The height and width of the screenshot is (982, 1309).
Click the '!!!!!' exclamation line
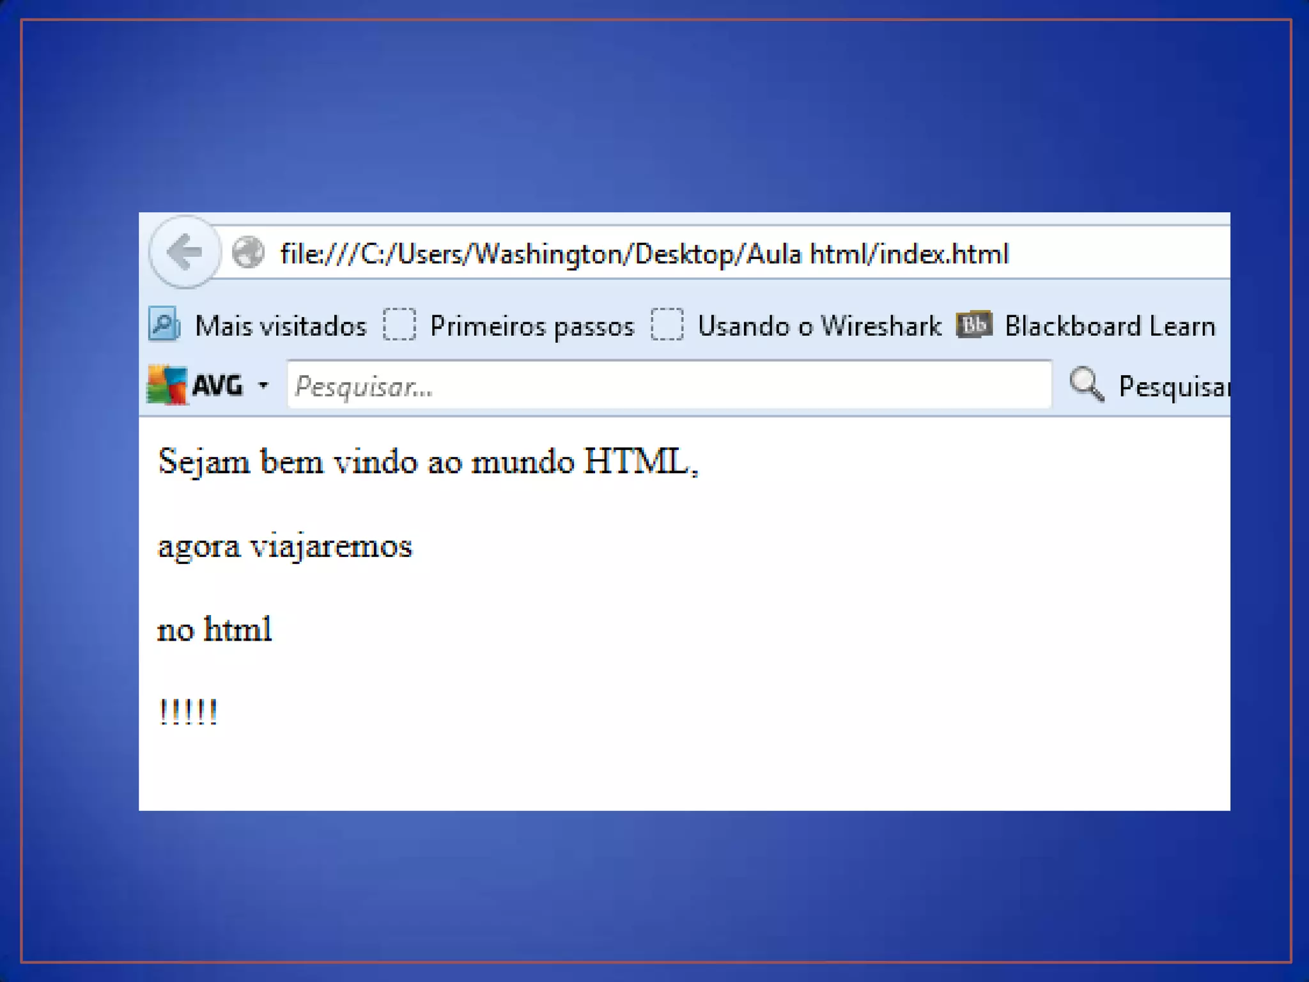click(x=188, y=712)
